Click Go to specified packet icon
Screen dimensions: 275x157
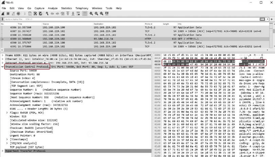[63, 14]
